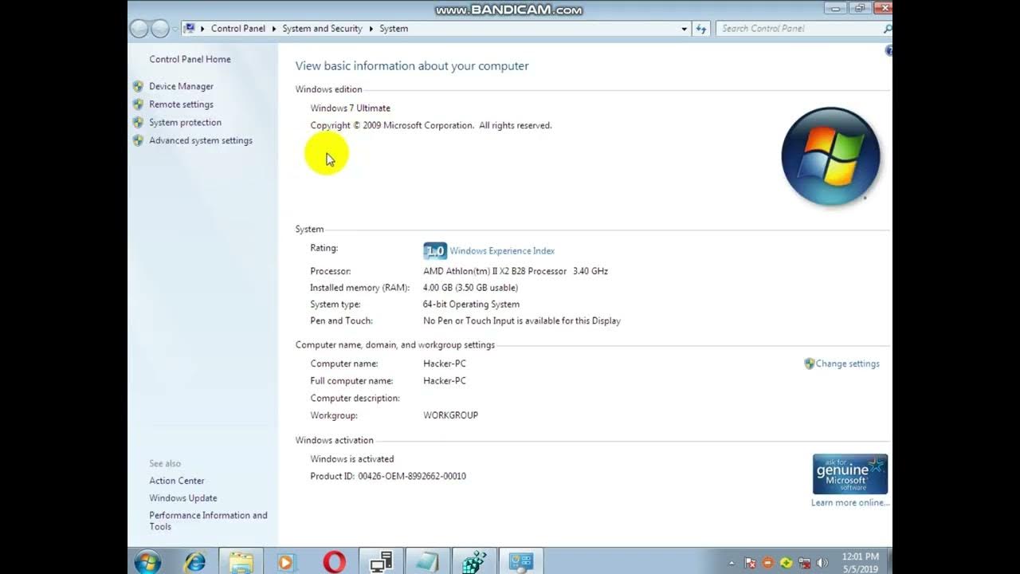
Task: Click the orange round tray icon
Action: coord(768,563)
